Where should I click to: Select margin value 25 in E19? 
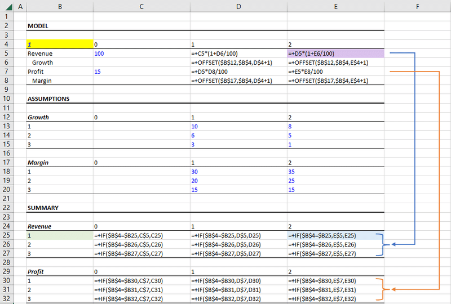(291, 181)
